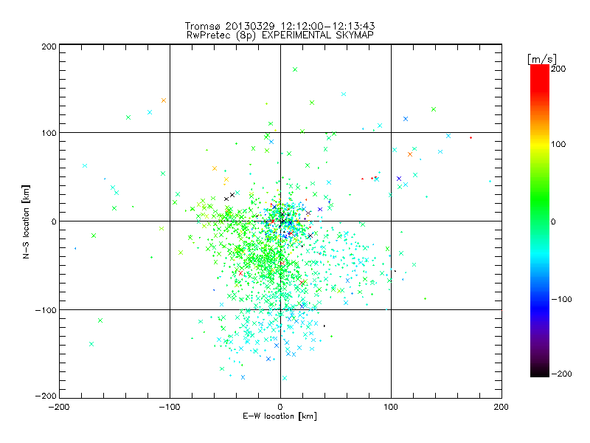Image resolution: width=590 pixels, height=443 pixels.
Task: Click the '0' colorbar tick label
Action: pos(553,221)
